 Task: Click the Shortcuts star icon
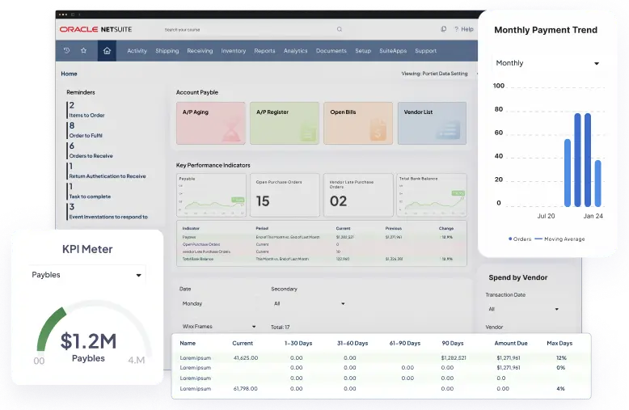coord(83,51)
